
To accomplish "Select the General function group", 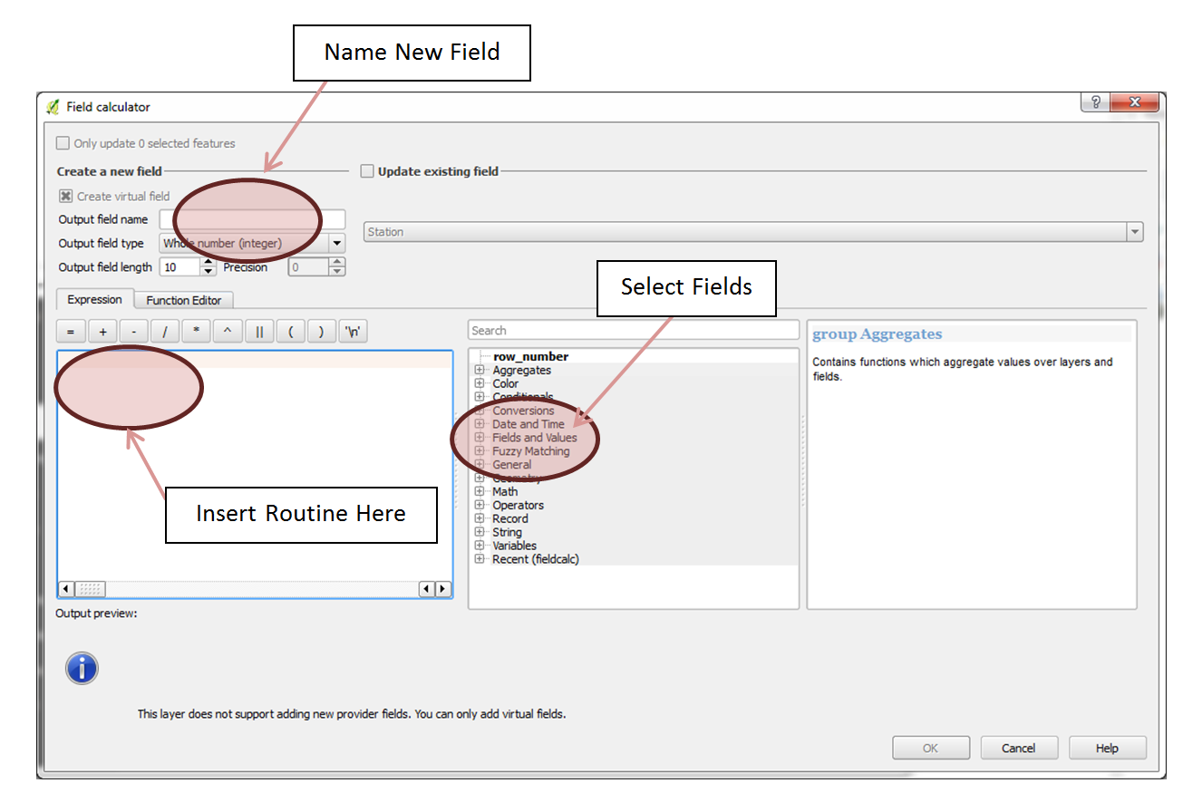I will point(512,465).
